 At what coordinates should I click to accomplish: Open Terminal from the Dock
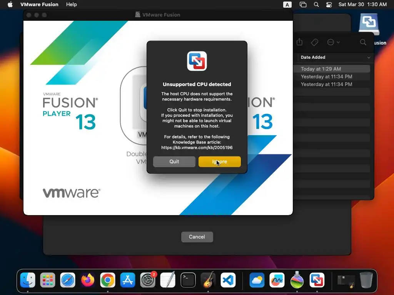pos(188,280)
